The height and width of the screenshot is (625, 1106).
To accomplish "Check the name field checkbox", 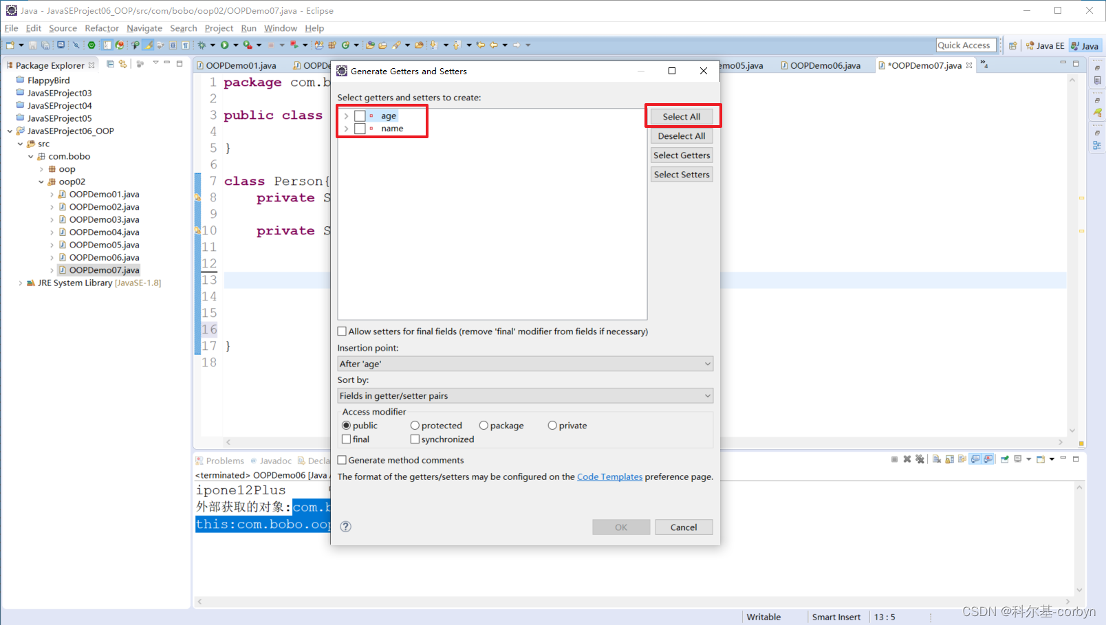I will (360, 129).
